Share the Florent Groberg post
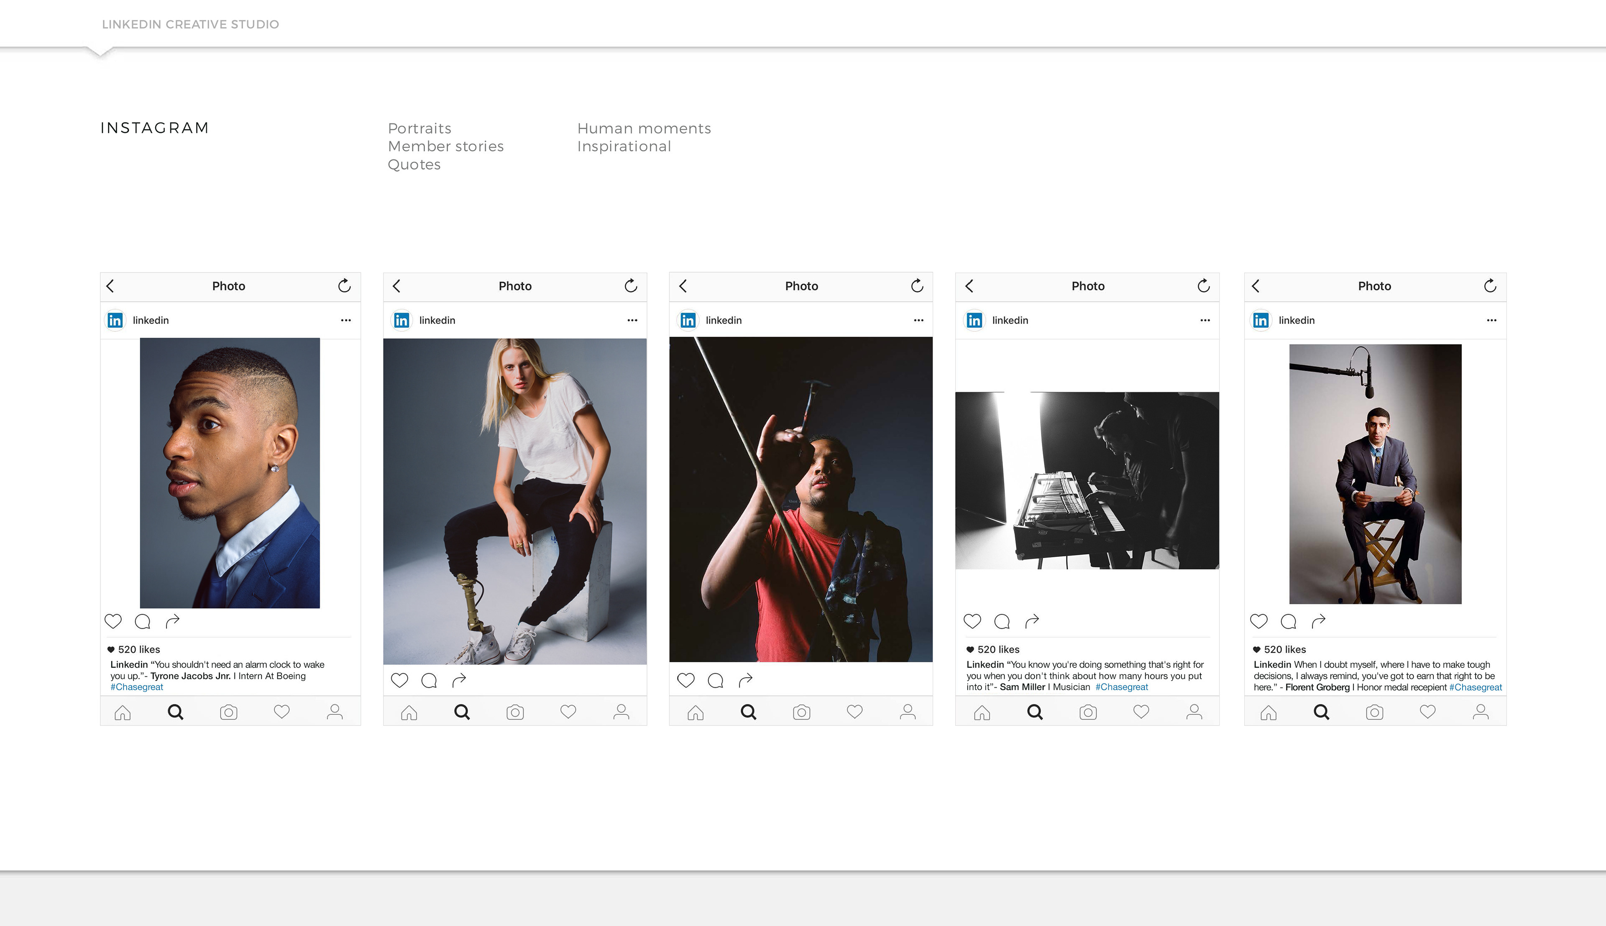This screenshot has height=926, width=1606. click(1318, 621)
